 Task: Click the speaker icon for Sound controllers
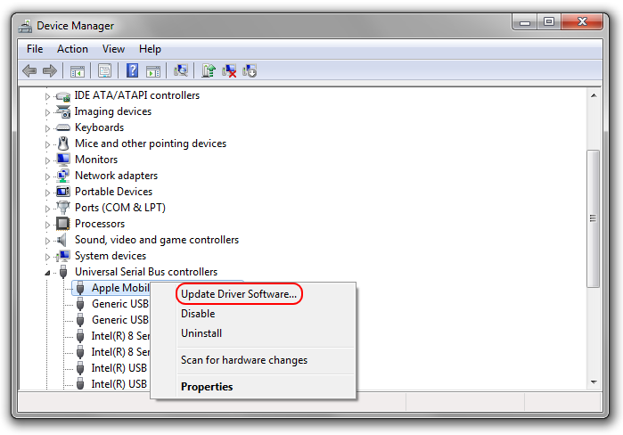click(x=61, y=240)
